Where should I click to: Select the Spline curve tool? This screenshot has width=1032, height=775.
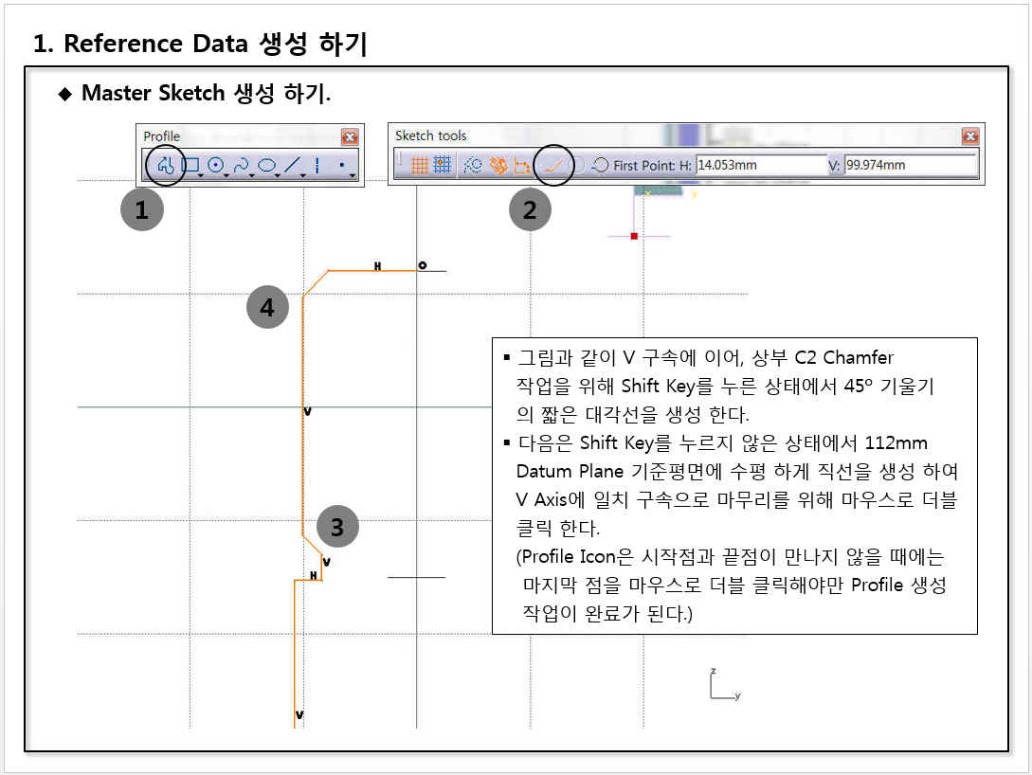click(242, 165)
